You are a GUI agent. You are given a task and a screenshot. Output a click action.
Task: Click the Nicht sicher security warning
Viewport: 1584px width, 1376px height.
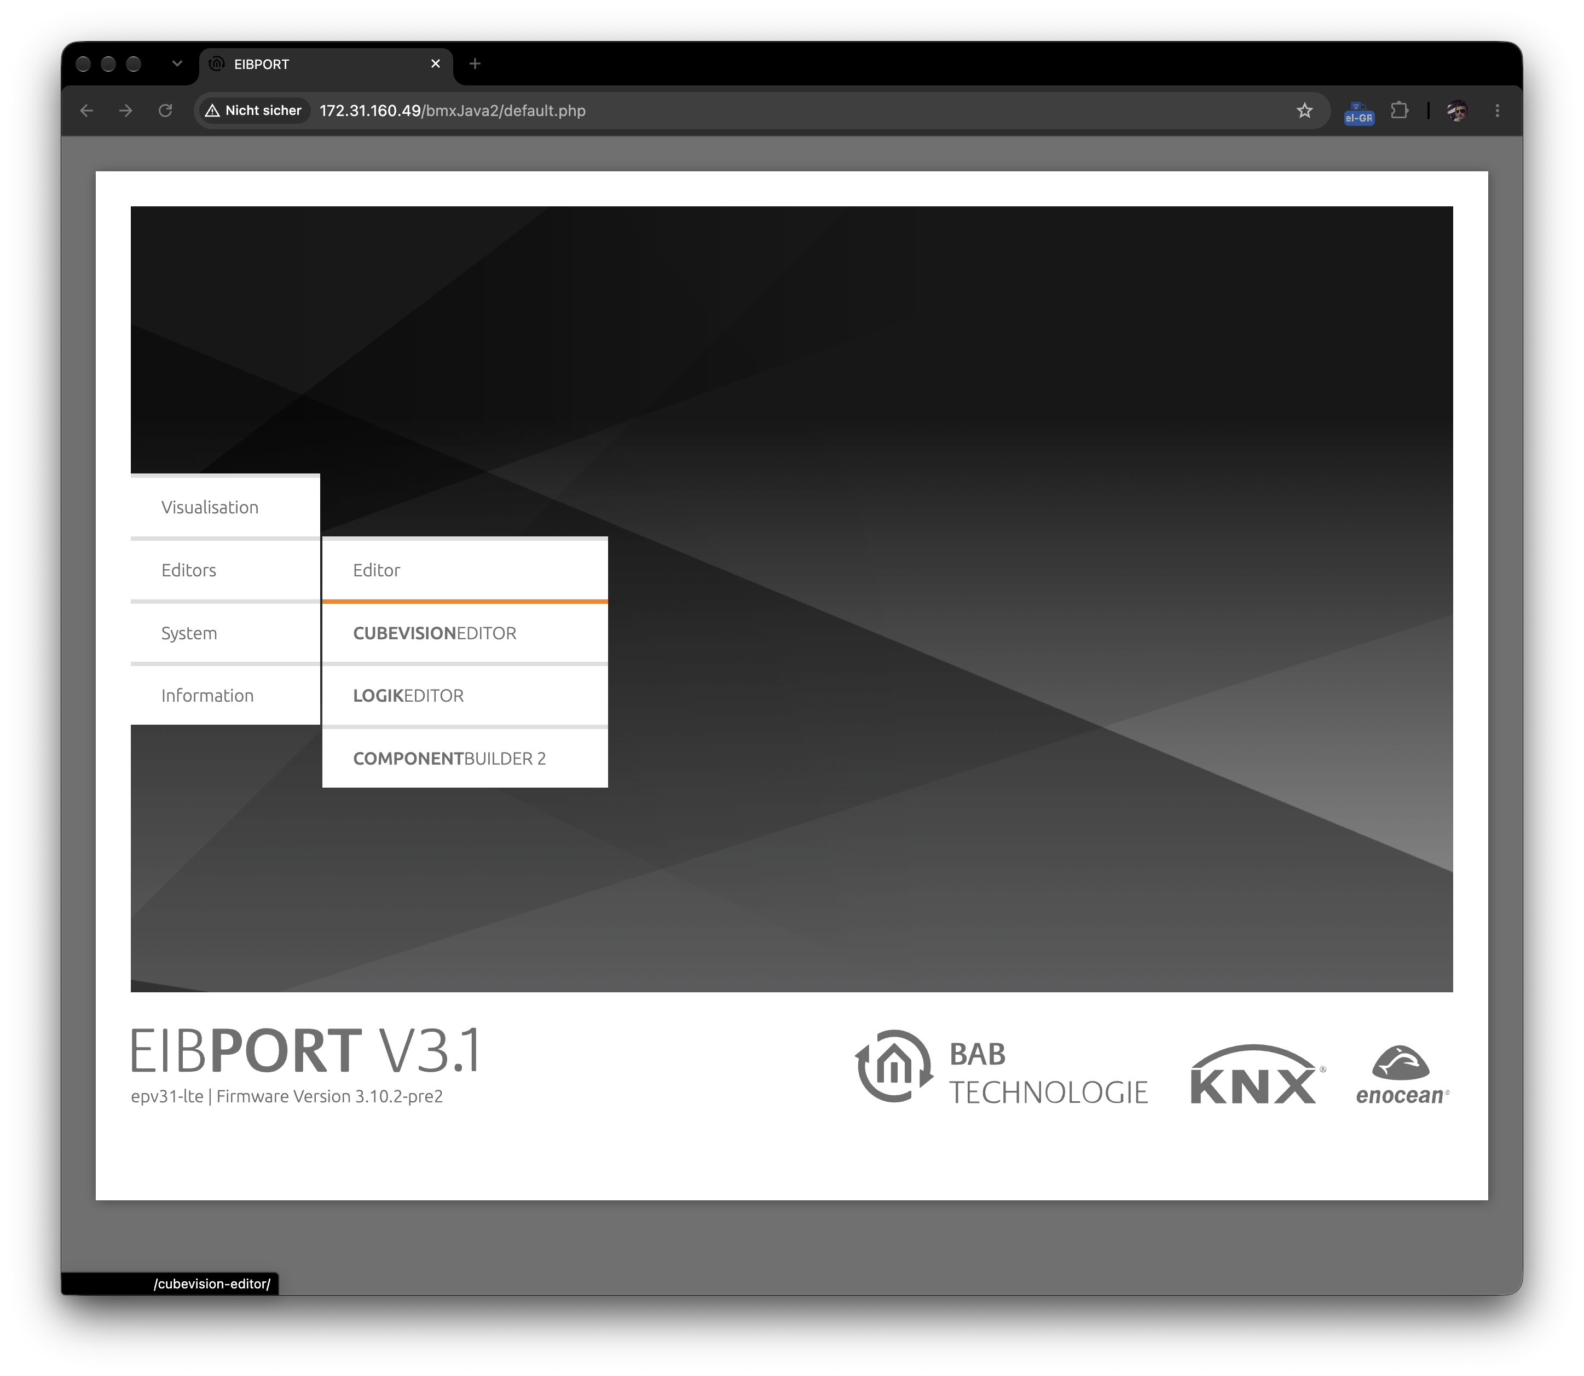click(254, 111)
